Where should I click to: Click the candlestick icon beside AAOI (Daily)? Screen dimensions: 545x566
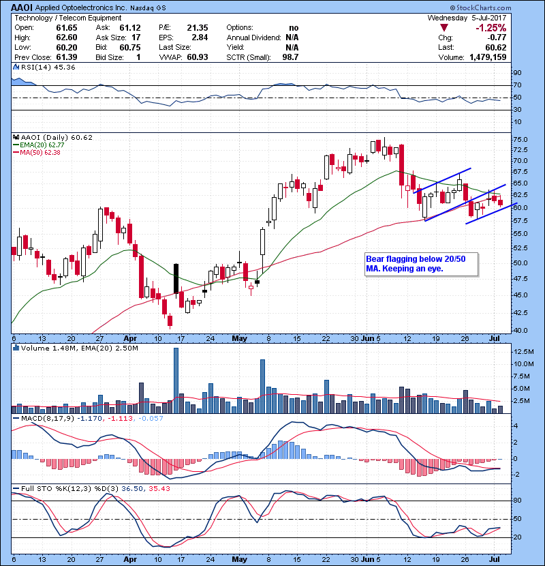[16, 138]
